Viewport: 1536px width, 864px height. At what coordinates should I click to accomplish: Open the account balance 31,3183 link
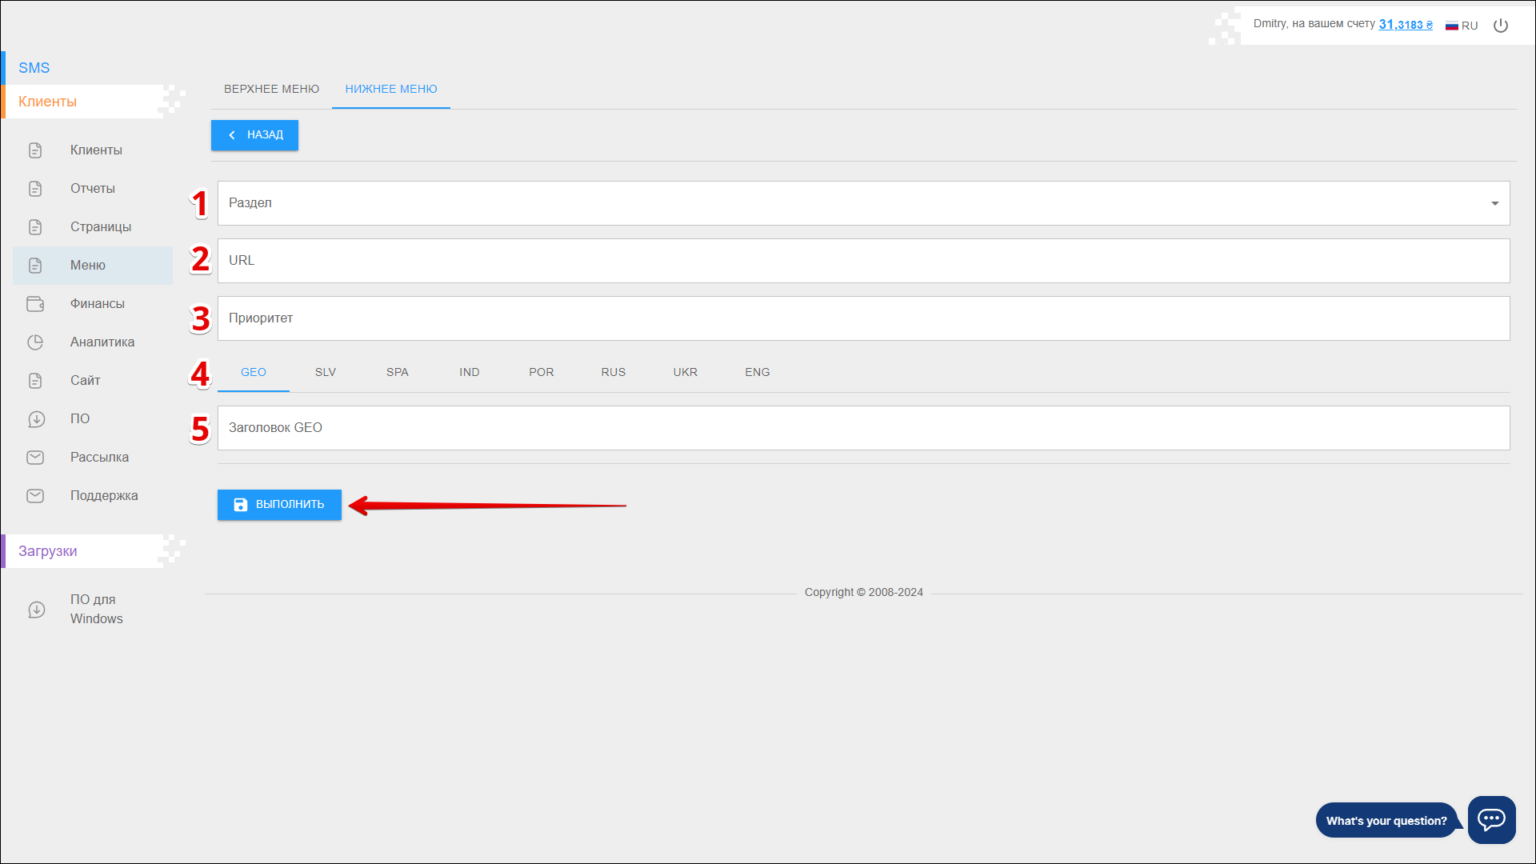pyautogui.click(x=1405, y=25)
